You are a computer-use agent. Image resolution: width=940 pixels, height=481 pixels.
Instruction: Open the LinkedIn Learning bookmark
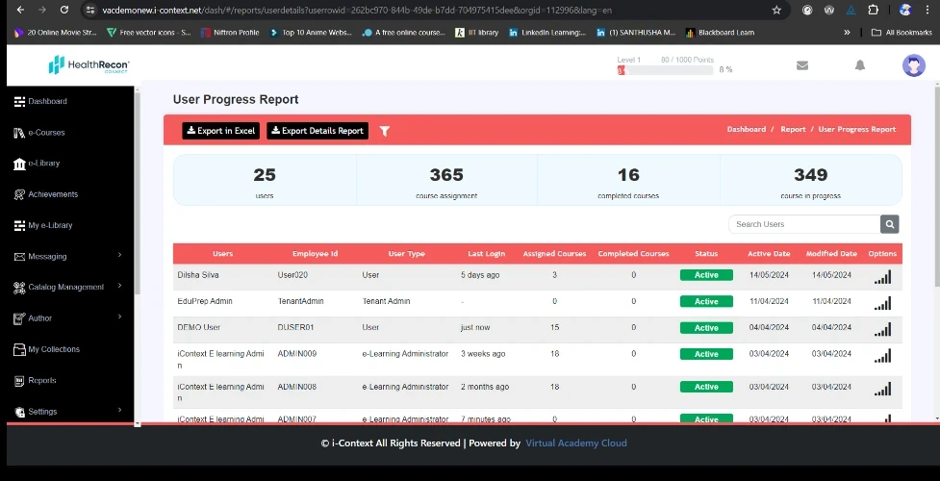tap(547, 33)
